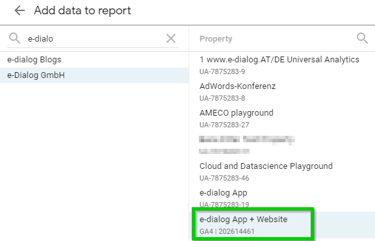375x241 pixels.
Task: Choose 1 www.e-dialog.AT/DE Universal Analytics property
Action: coord(282,65)
